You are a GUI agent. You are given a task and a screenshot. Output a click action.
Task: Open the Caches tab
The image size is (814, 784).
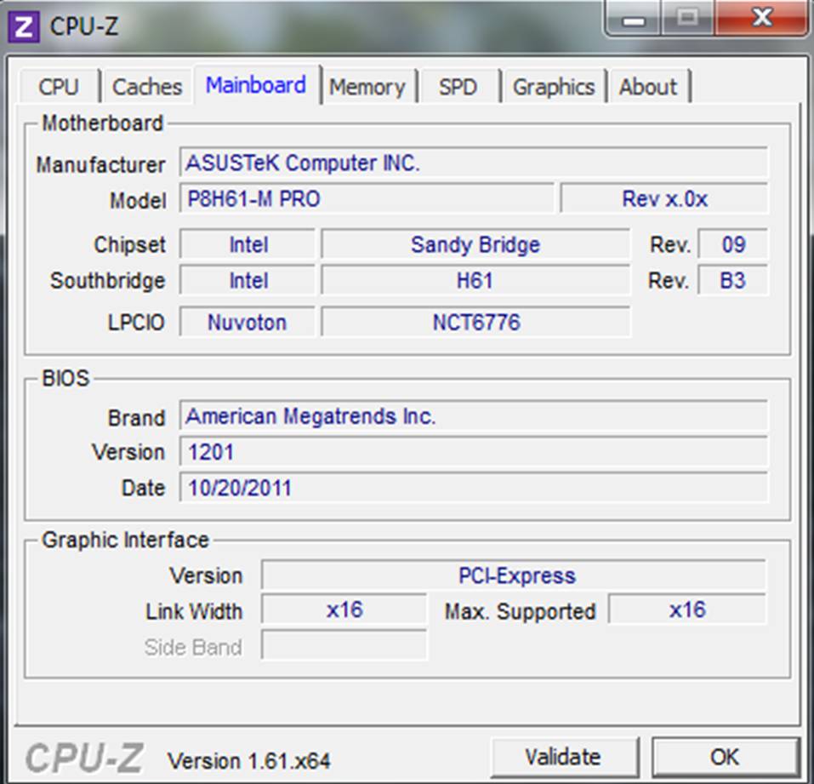(147, 86)
